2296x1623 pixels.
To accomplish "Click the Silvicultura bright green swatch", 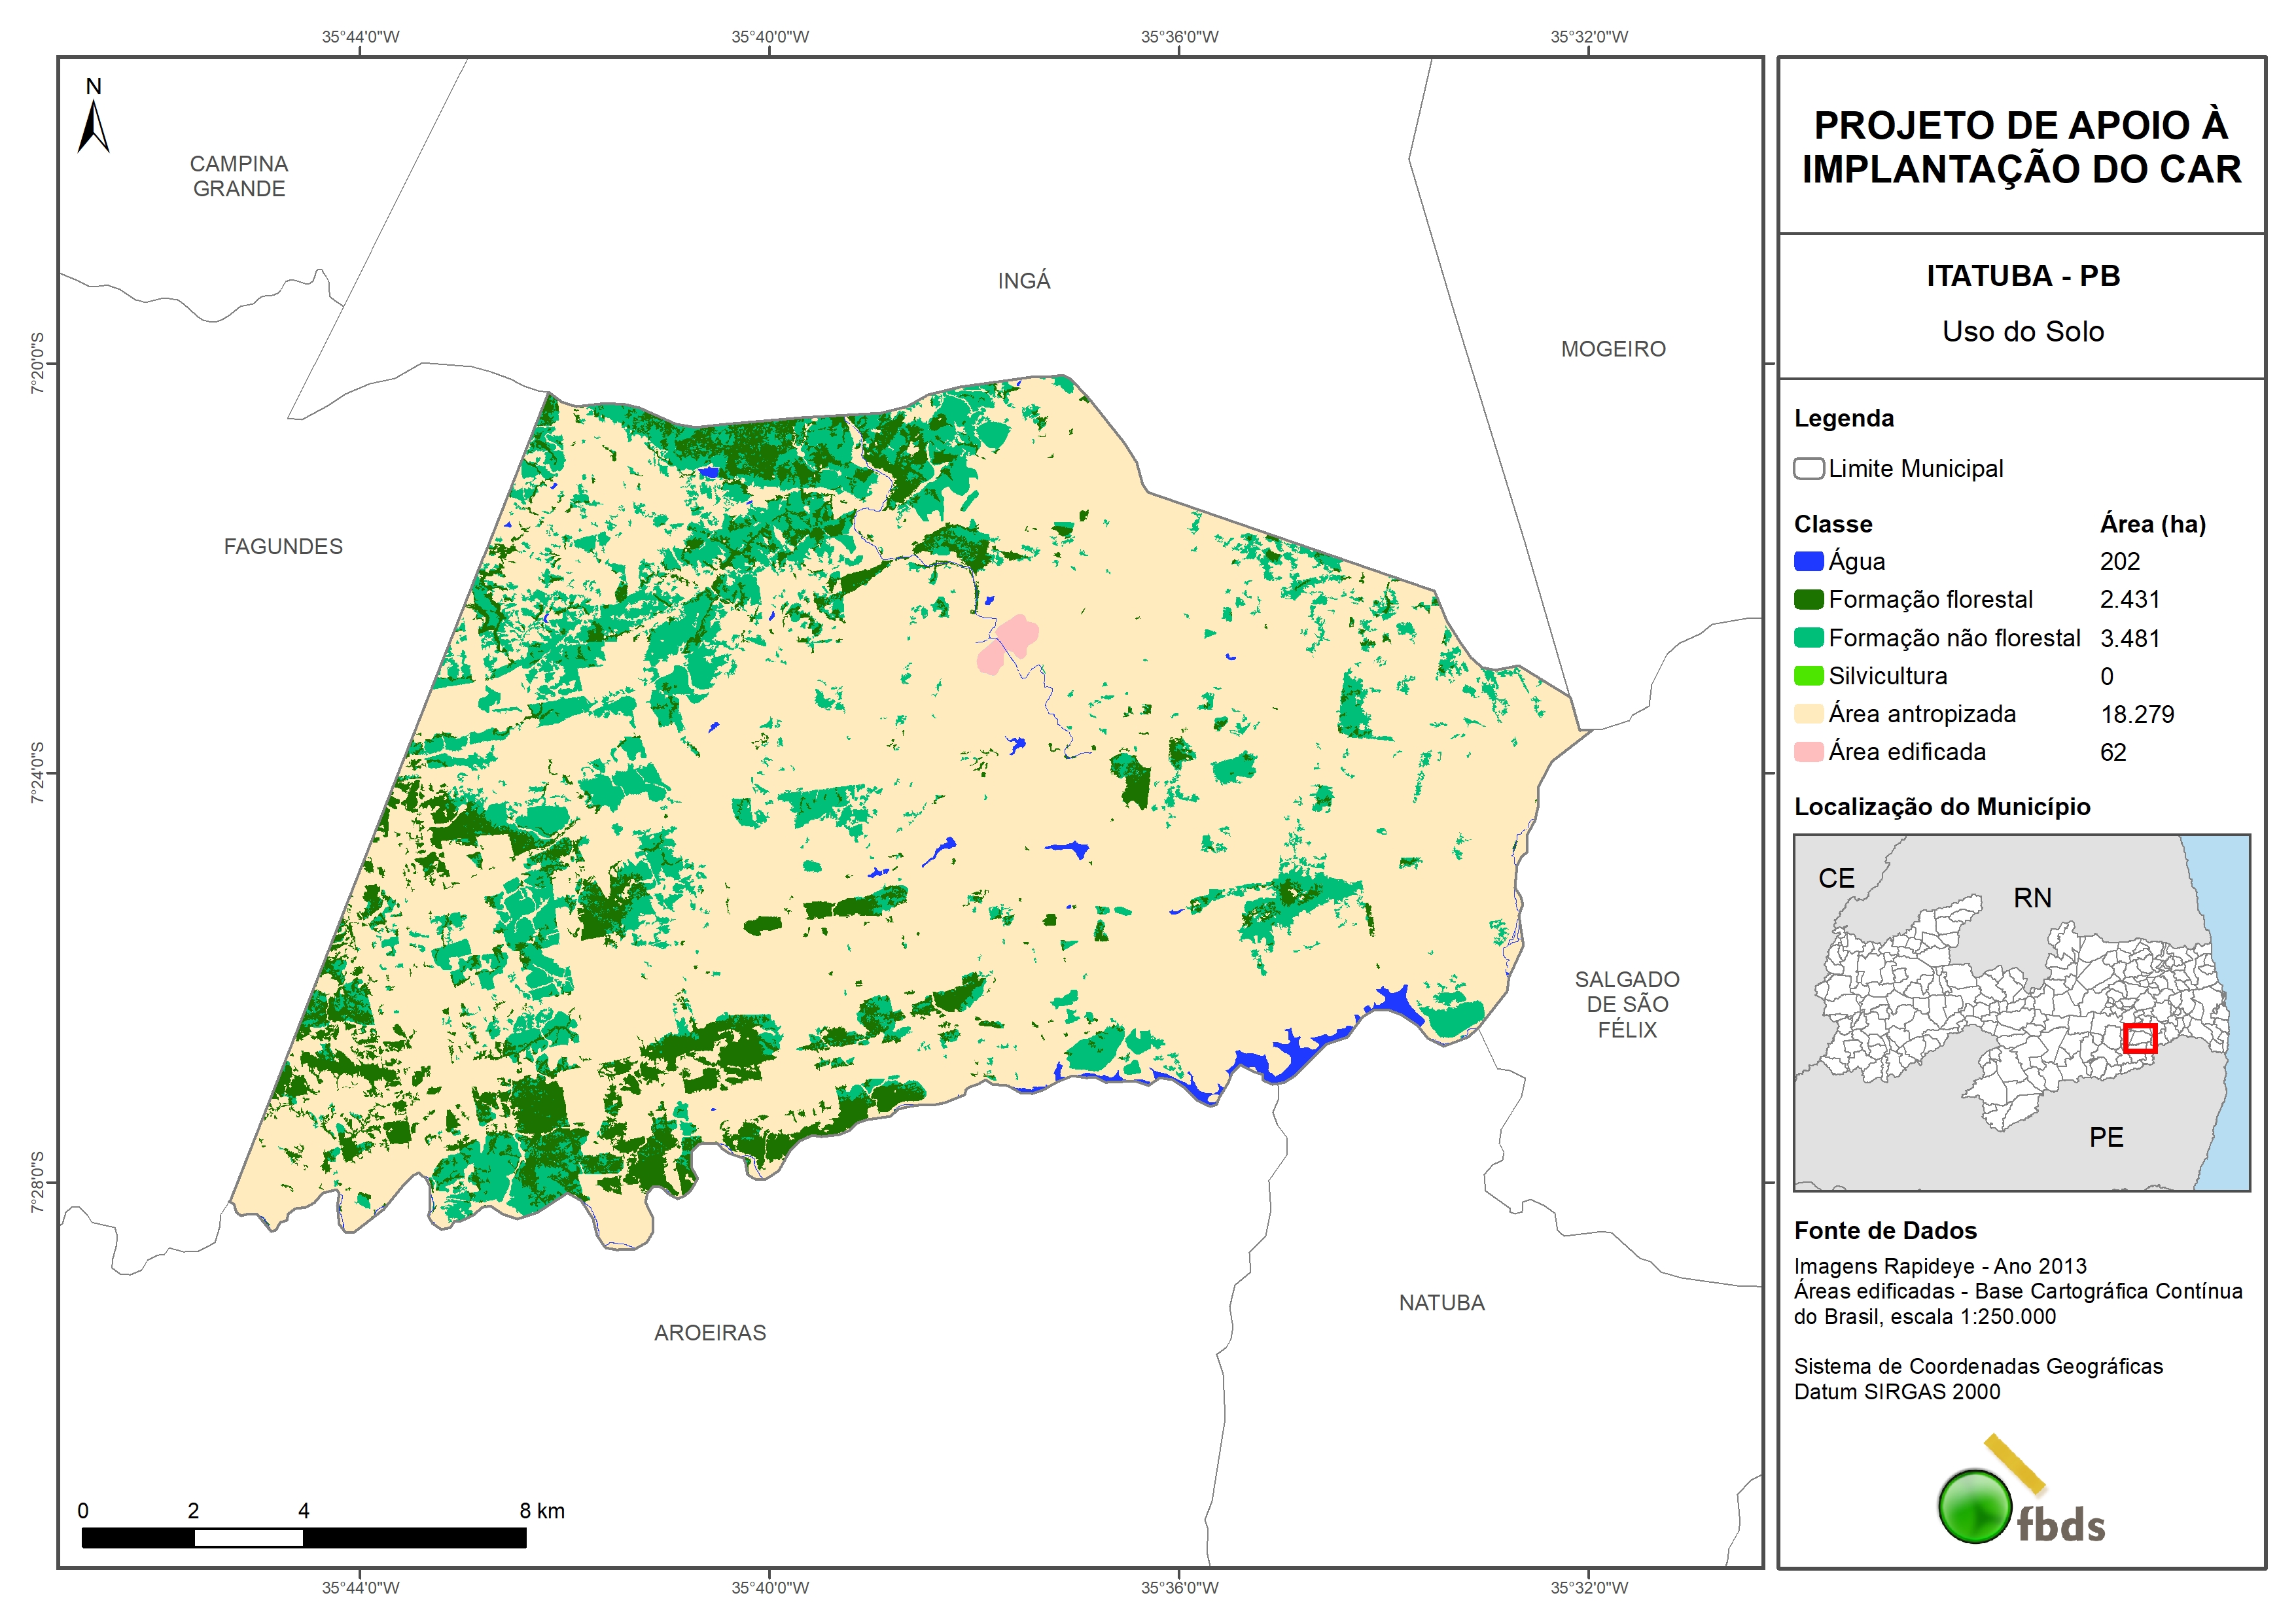I will point(1808,676).
